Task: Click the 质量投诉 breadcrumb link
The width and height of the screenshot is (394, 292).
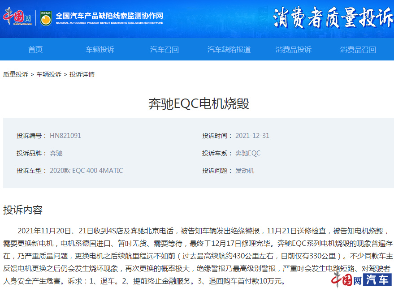Action: 16,74
